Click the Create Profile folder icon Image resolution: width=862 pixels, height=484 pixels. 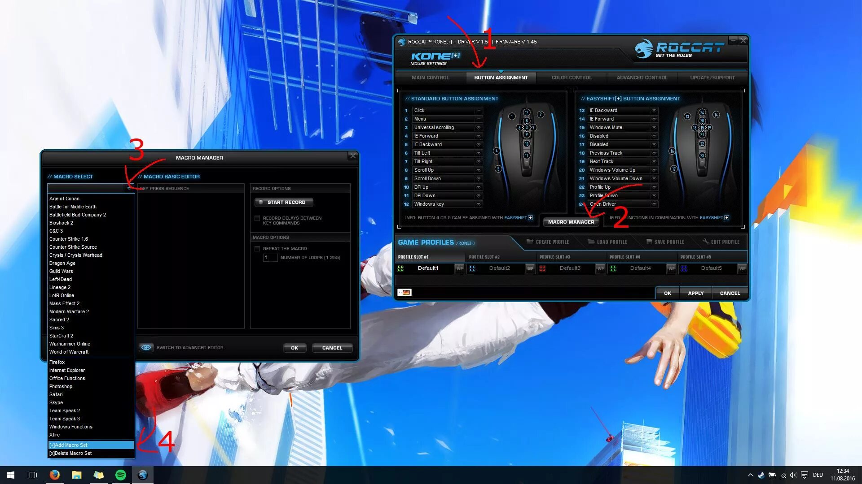coord(530,242)
